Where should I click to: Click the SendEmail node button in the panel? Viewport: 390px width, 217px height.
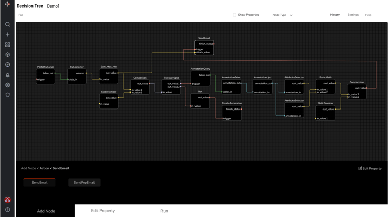40,182
